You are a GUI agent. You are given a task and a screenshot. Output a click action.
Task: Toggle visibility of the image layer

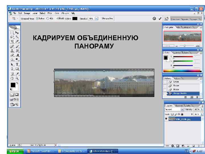tap(166, 119)
